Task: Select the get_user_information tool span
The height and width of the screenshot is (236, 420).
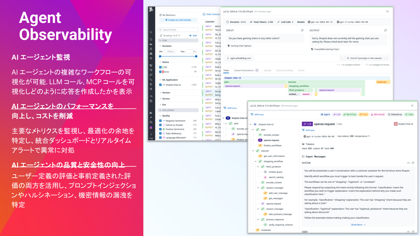Action: (x=271, y=156)
